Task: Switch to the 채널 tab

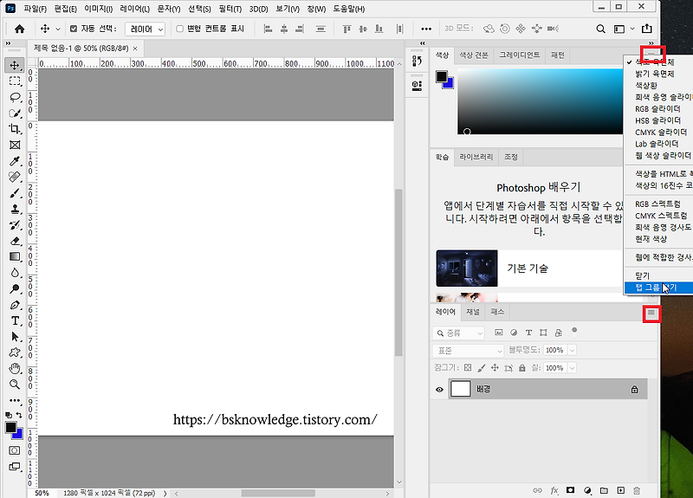Action: (473, 312)
